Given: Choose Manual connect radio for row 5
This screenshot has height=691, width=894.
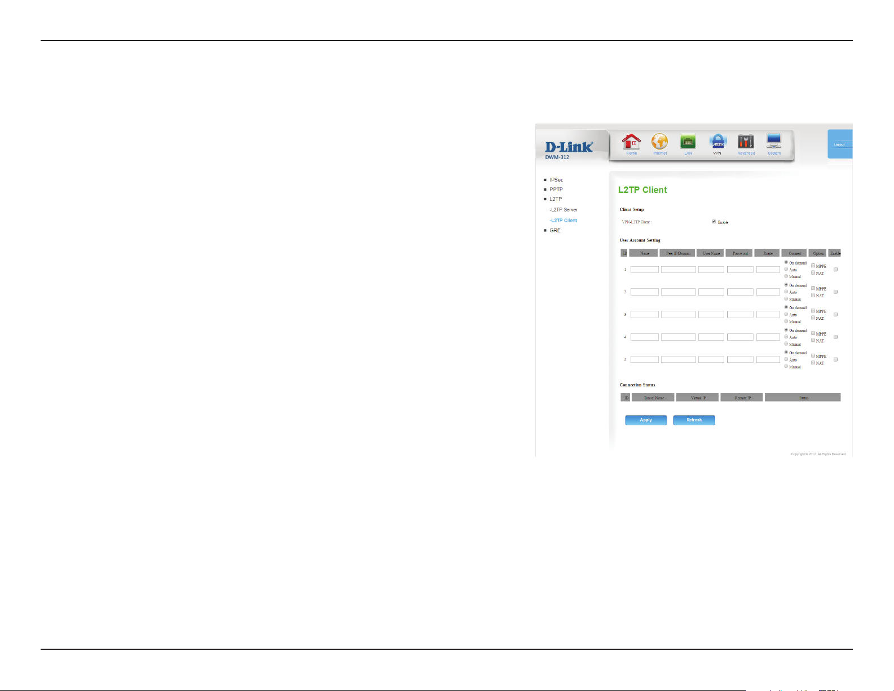Looking at the screenshot, I should pyautogui.click(x=786, y=366).
